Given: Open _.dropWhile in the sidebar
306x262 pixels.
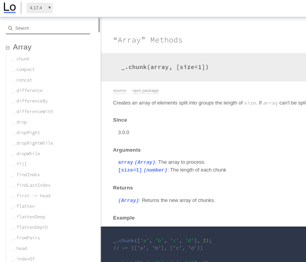Looking at the screenshot, I should [26, 154].
